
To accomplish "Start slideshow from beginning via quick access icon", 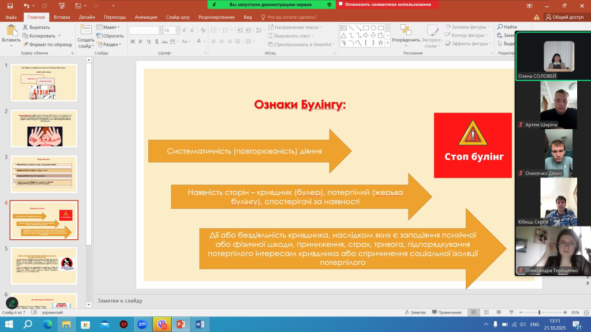I will (62, 6).
